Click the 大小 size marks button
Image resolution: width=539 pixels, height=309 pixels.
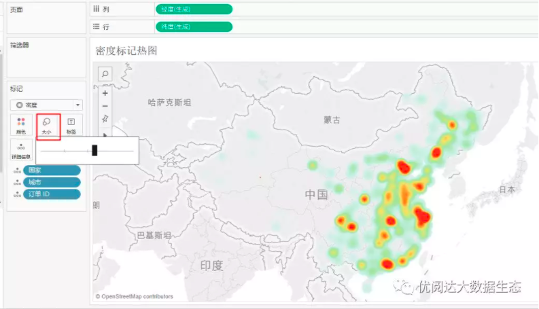pos(48,125)
